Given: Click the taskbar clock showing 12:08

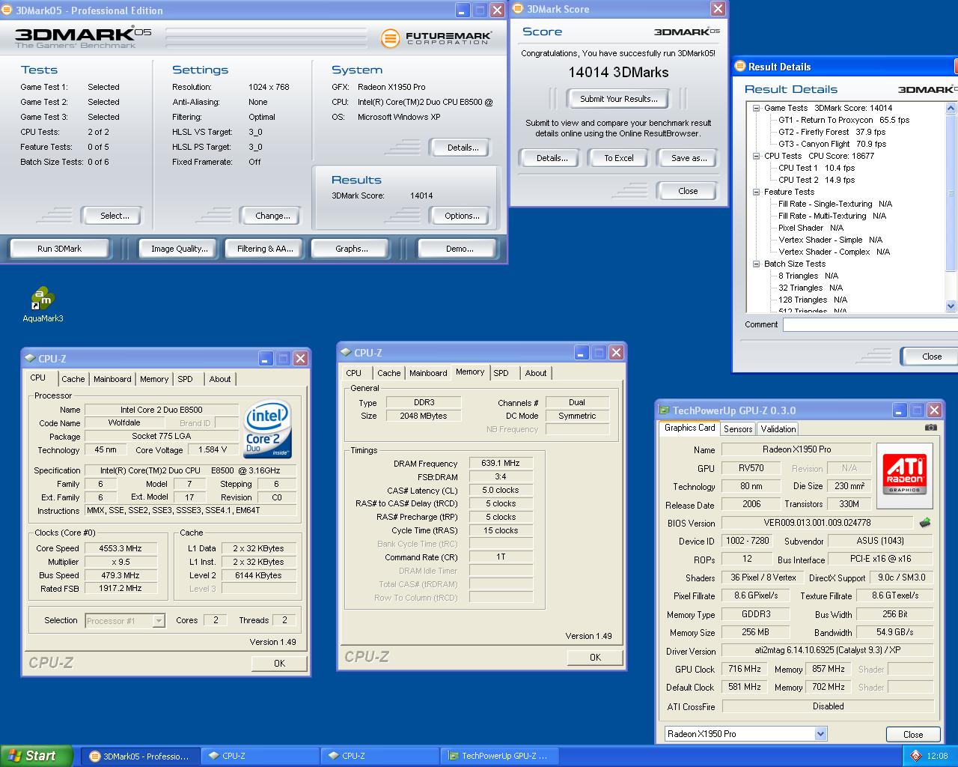Looking at the screenshot, I should click(x=937, y=756).
